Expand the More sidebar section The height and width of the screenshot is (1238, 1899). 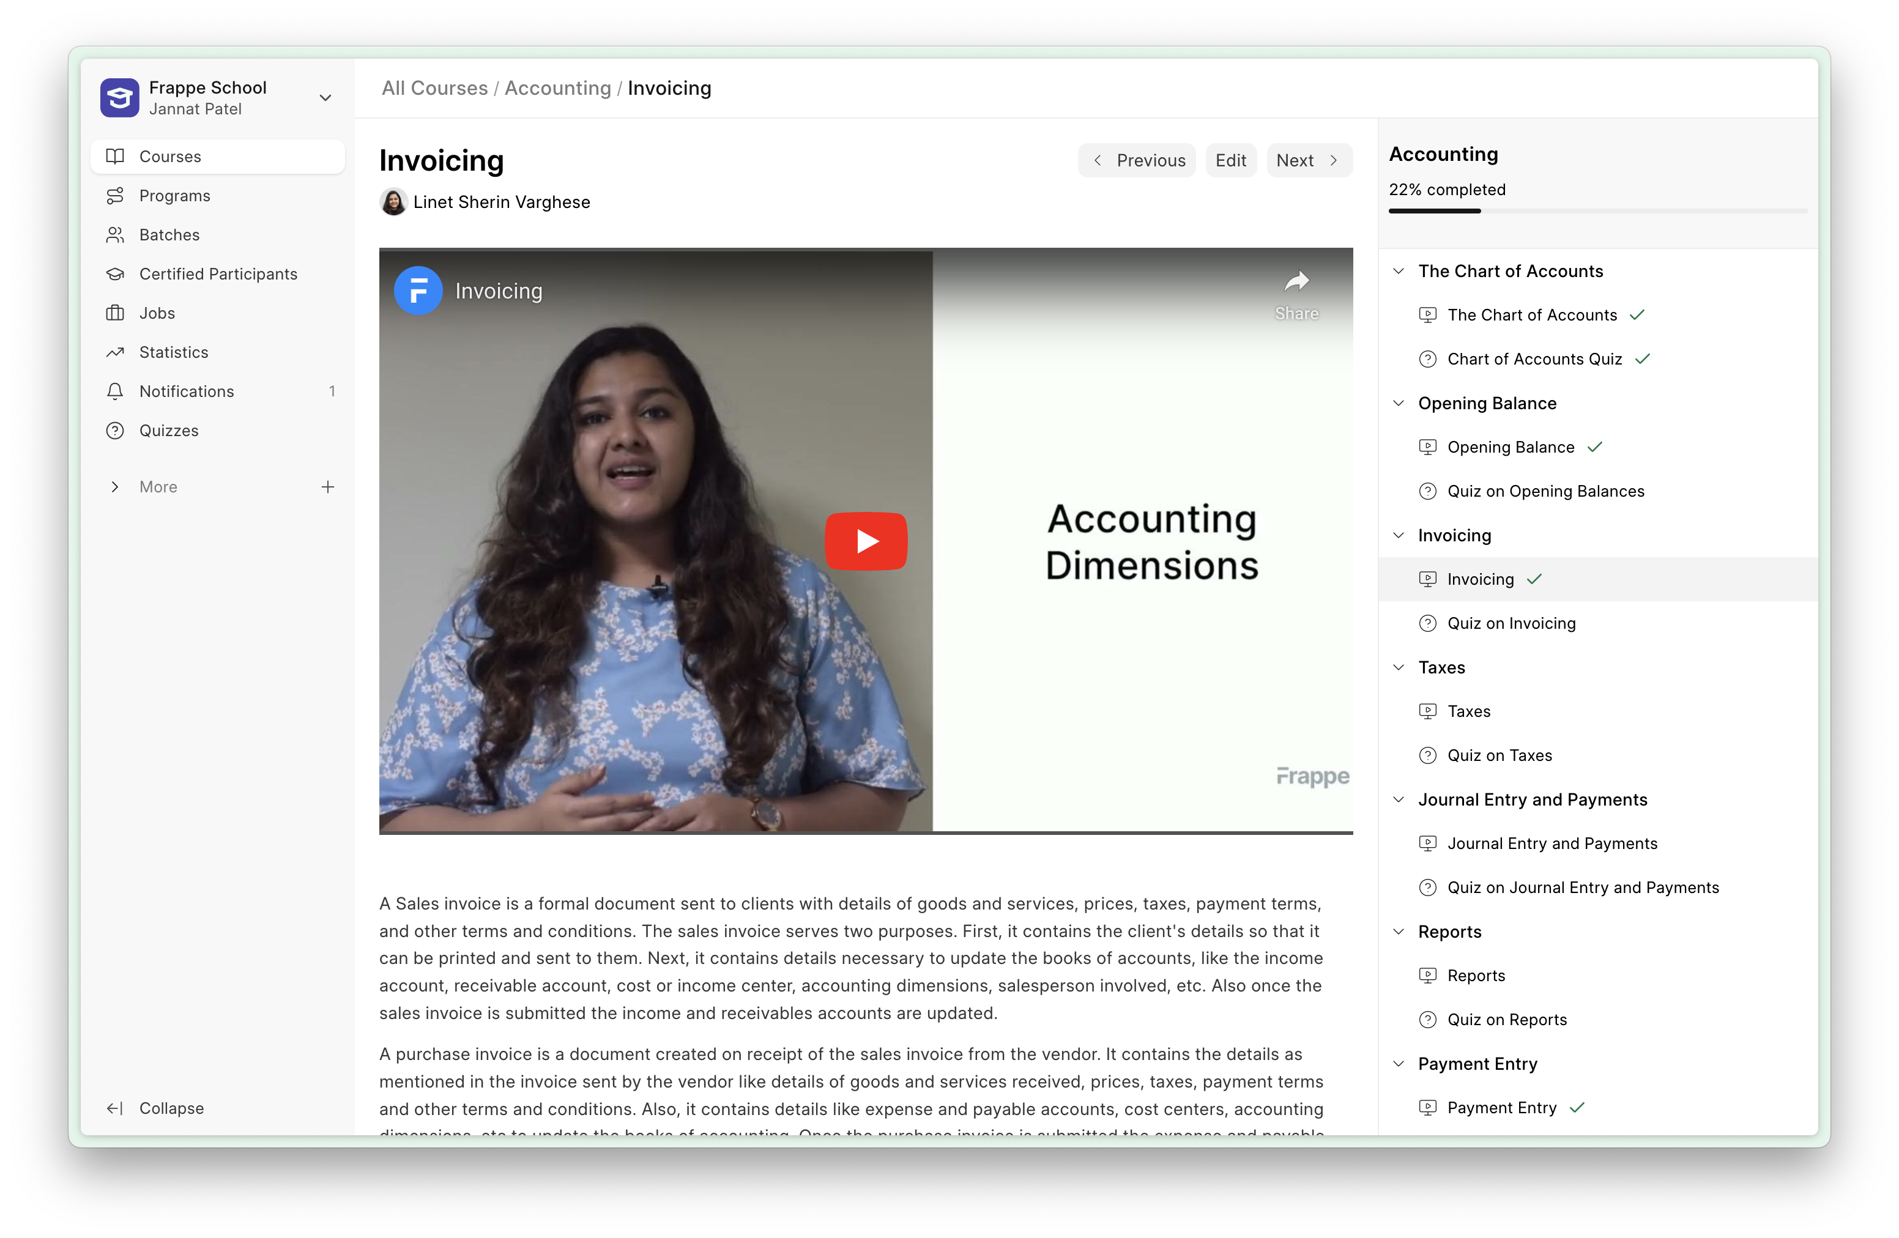point(115,487)
